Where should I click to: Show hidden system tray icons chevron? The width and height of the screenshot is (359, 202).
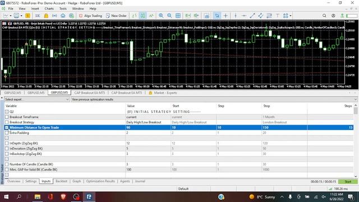[282, 197]
